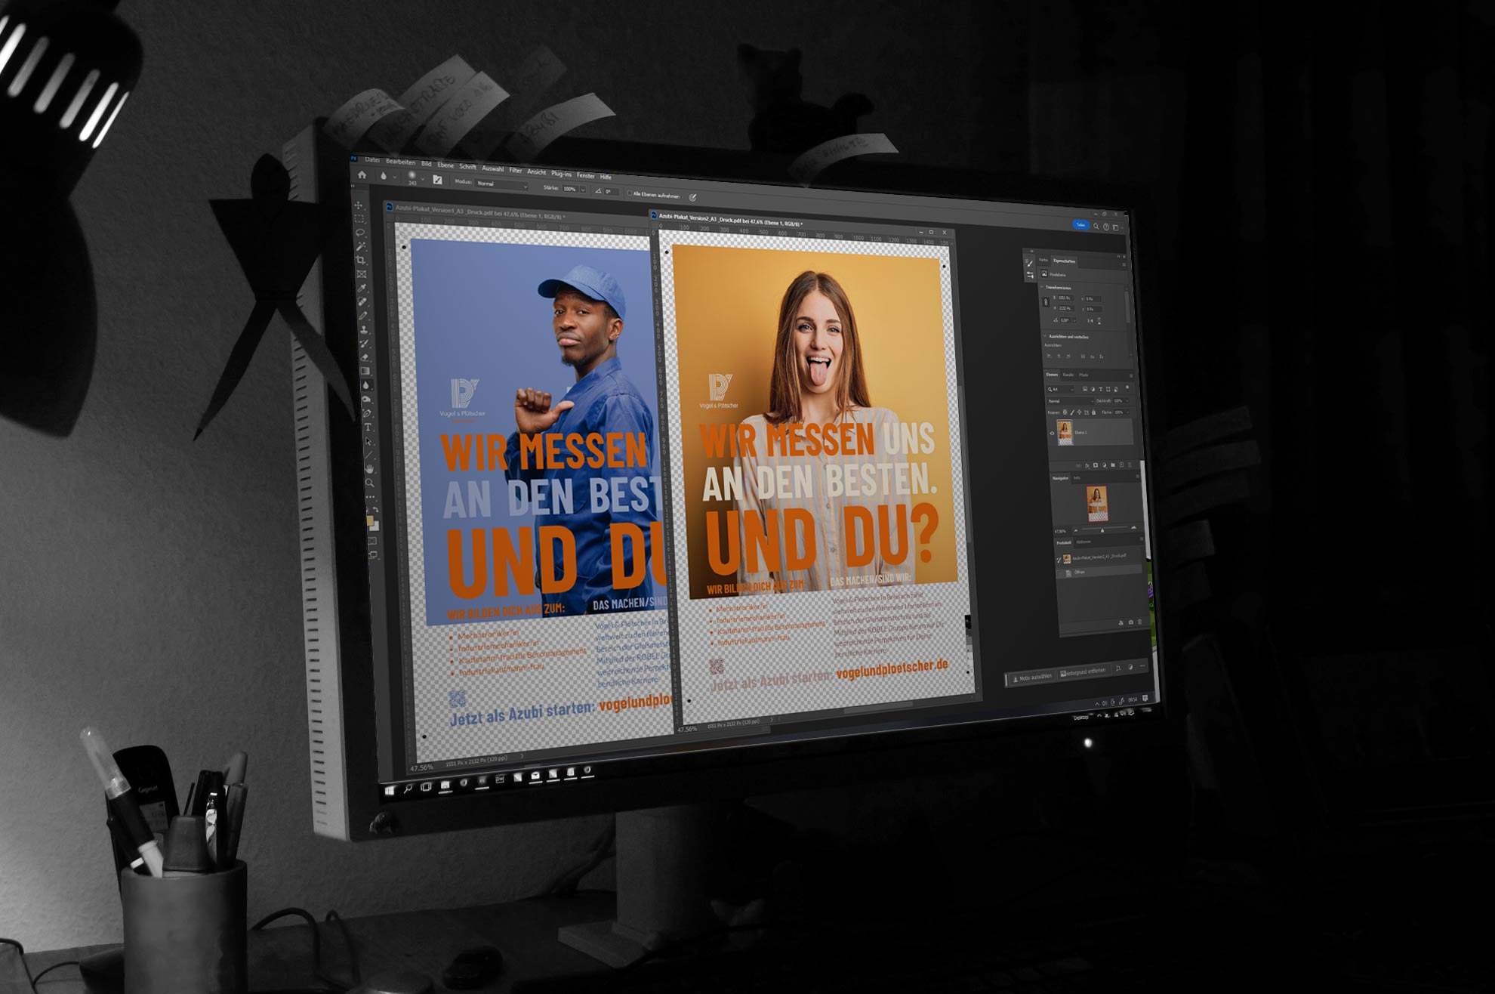This screenshot has height=994, width=1495.
Task: Toggle history brush source for PDF snapshot
Action: [x=1059, y=559]
